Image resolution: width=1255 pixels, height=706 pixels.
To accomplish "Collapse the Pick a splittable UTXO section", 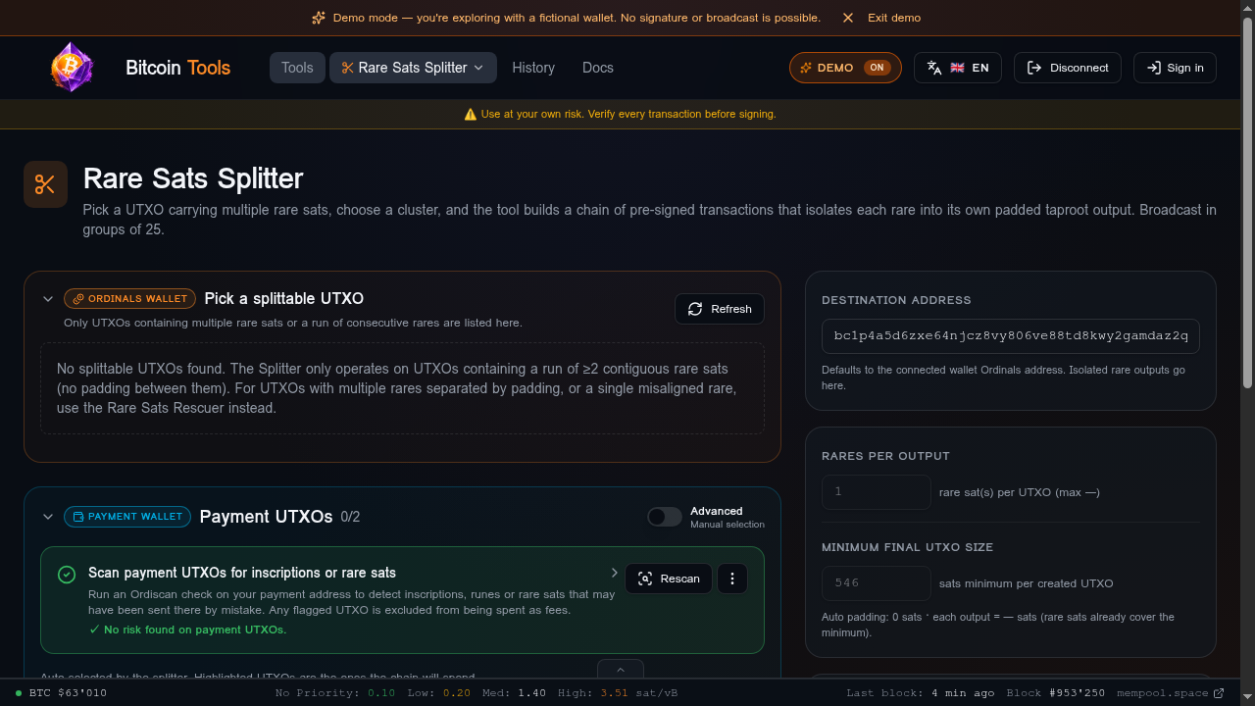I will click(x=48, y=299).
